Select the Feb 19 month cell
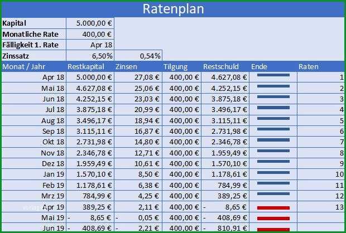 [x=33, y=185]
